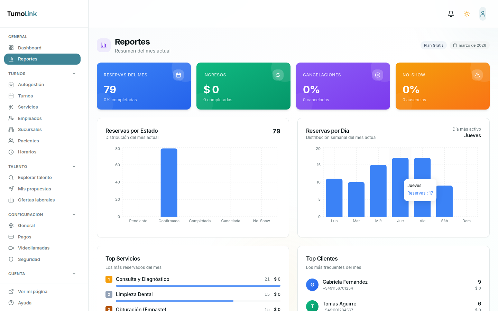The height and width of the screenshot is (311, 498).
Task: Click the warning triangle icon on No-Show card
Action: point(477,75)
